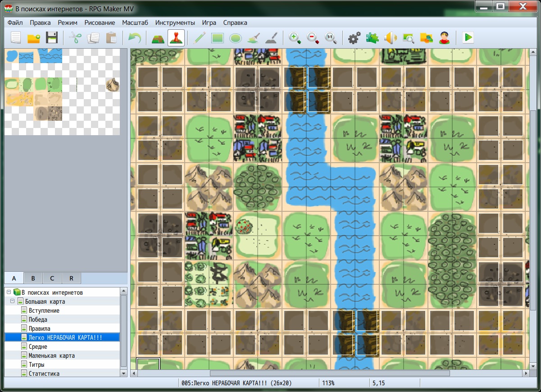Click the map's horizontal scrollbar
Screen dimensions: 541x392
329,374
